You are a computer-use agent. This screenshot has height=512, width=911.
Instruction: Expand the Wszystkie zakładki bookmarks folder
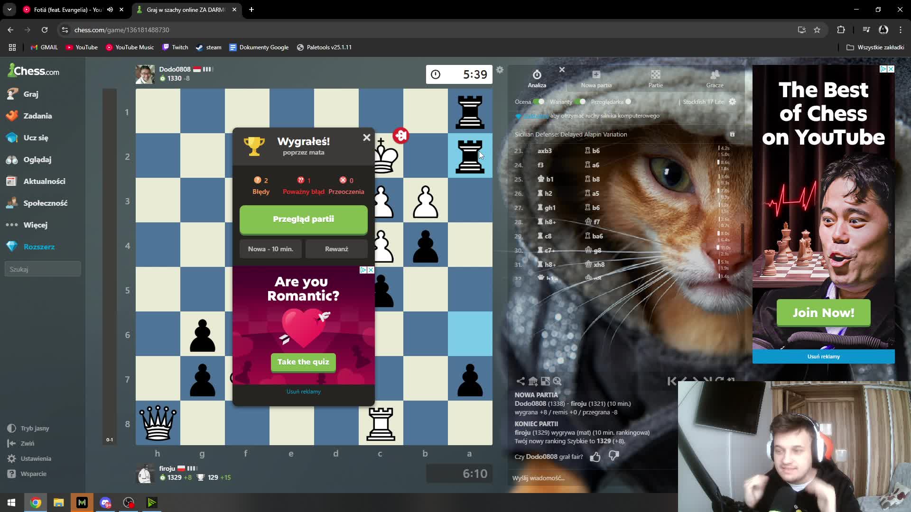[875, 47]
